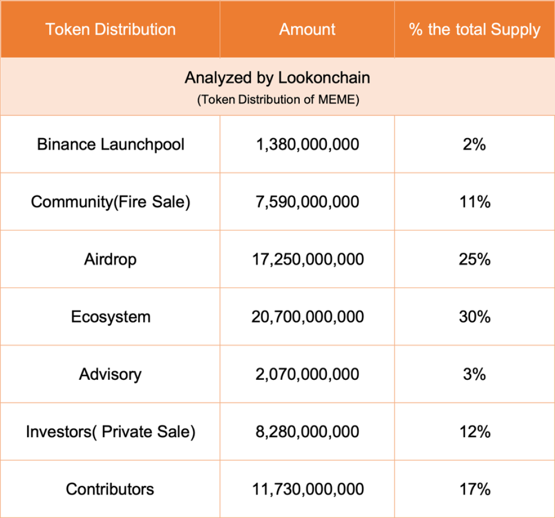Select the Investors( Private Sale) cell
Image resolution: width=555 pixels, height=518 pixels.
[111, 432]
